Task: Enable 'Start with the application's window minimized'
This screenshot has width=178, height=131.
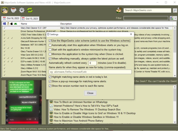Action: coord(50,50)
